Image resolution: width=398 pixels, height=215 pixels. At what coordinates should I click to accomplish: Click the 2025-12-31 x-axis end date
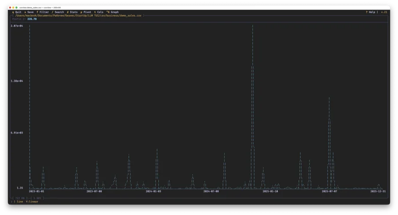(x=378, y=191)
